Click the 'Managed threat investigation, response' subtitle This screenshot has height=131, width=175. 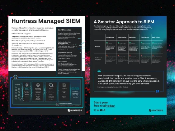32,29
